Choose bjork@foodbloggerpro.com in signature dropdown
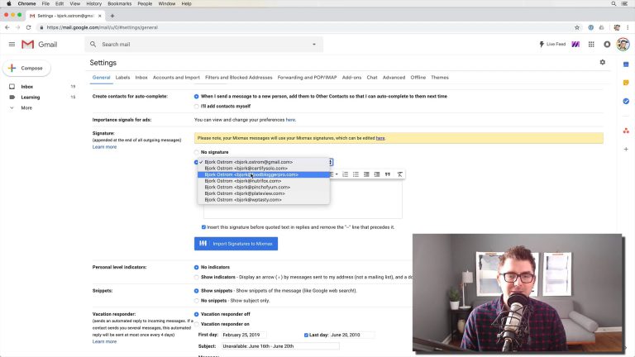Screen dimensions: 635x357 pyautogui.click(x=264, y=174)
